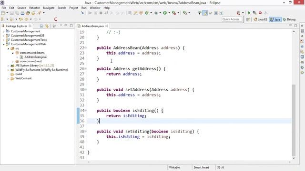Expand the CustomerManagement project
Image resolution: width=305 pixels, height=171 pixels.
(3, 31)
